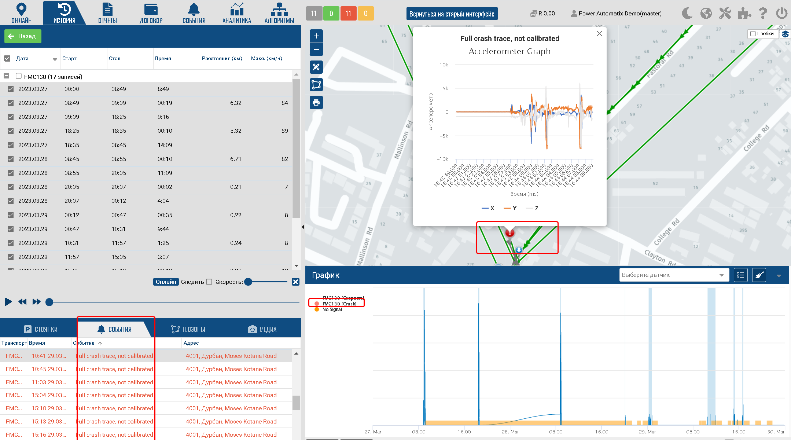Toggle night mode moon icon
The width and height of the screenshot is (791, 440).
point(687,14)
